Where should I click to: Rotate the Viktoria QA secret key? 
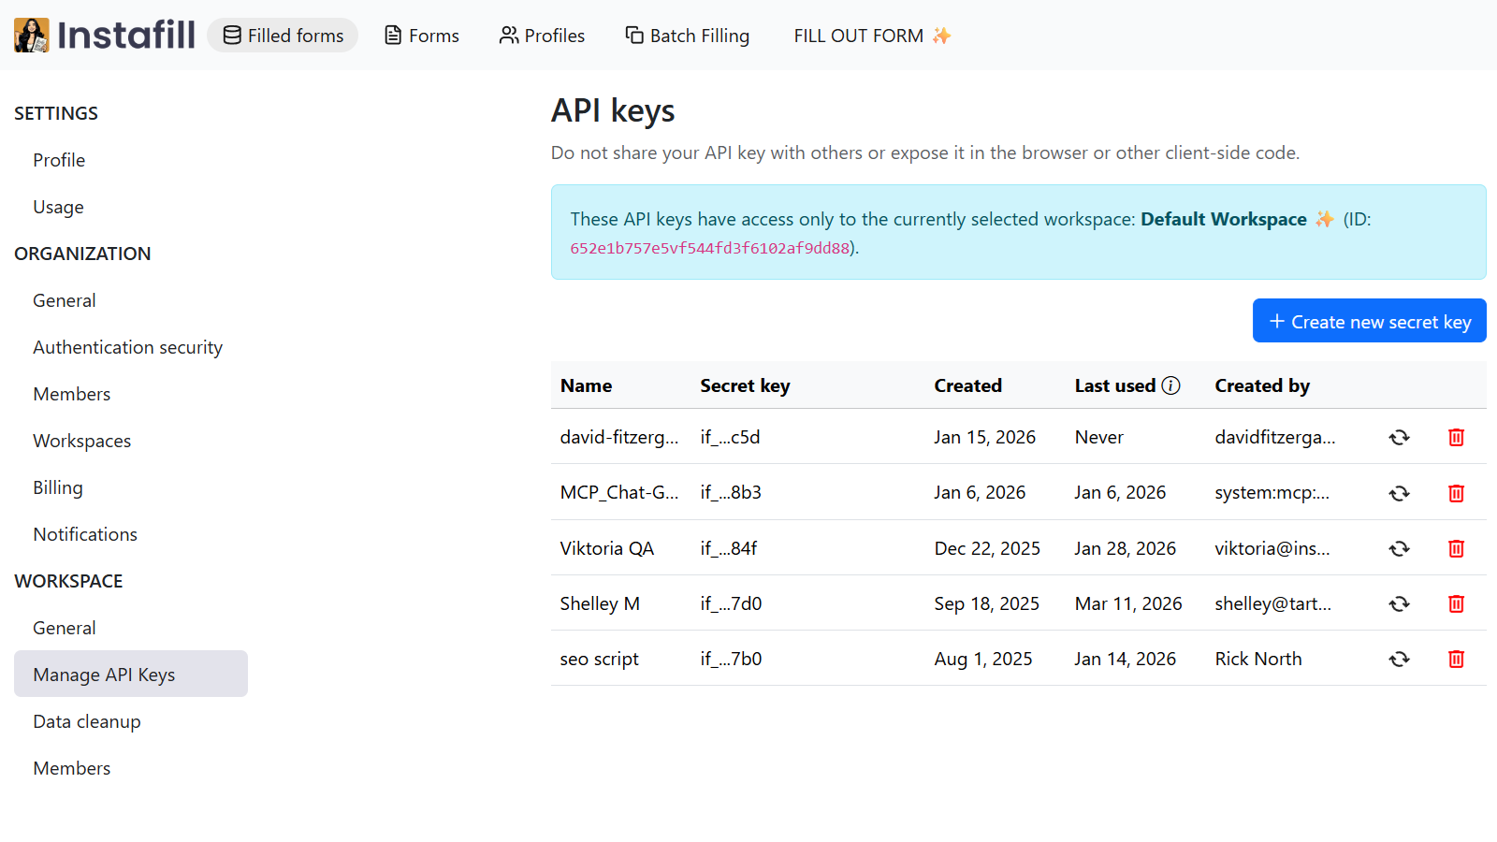tap(1398, 548)
